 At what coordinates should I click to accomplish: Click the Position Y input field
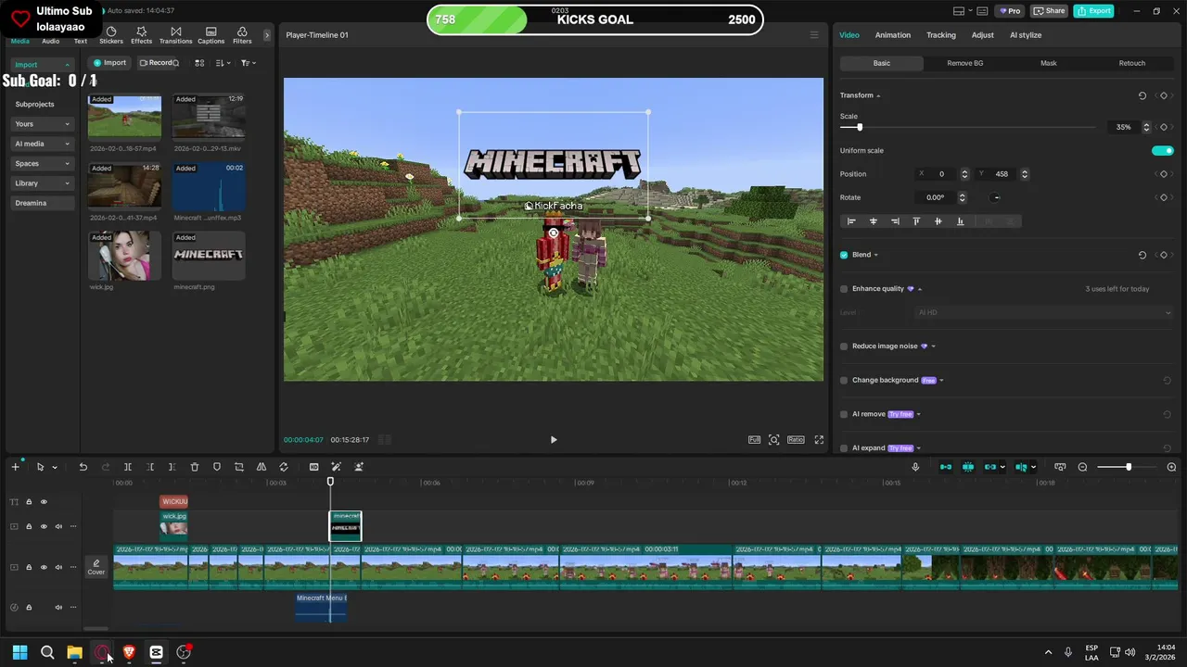coord(1003,174)
